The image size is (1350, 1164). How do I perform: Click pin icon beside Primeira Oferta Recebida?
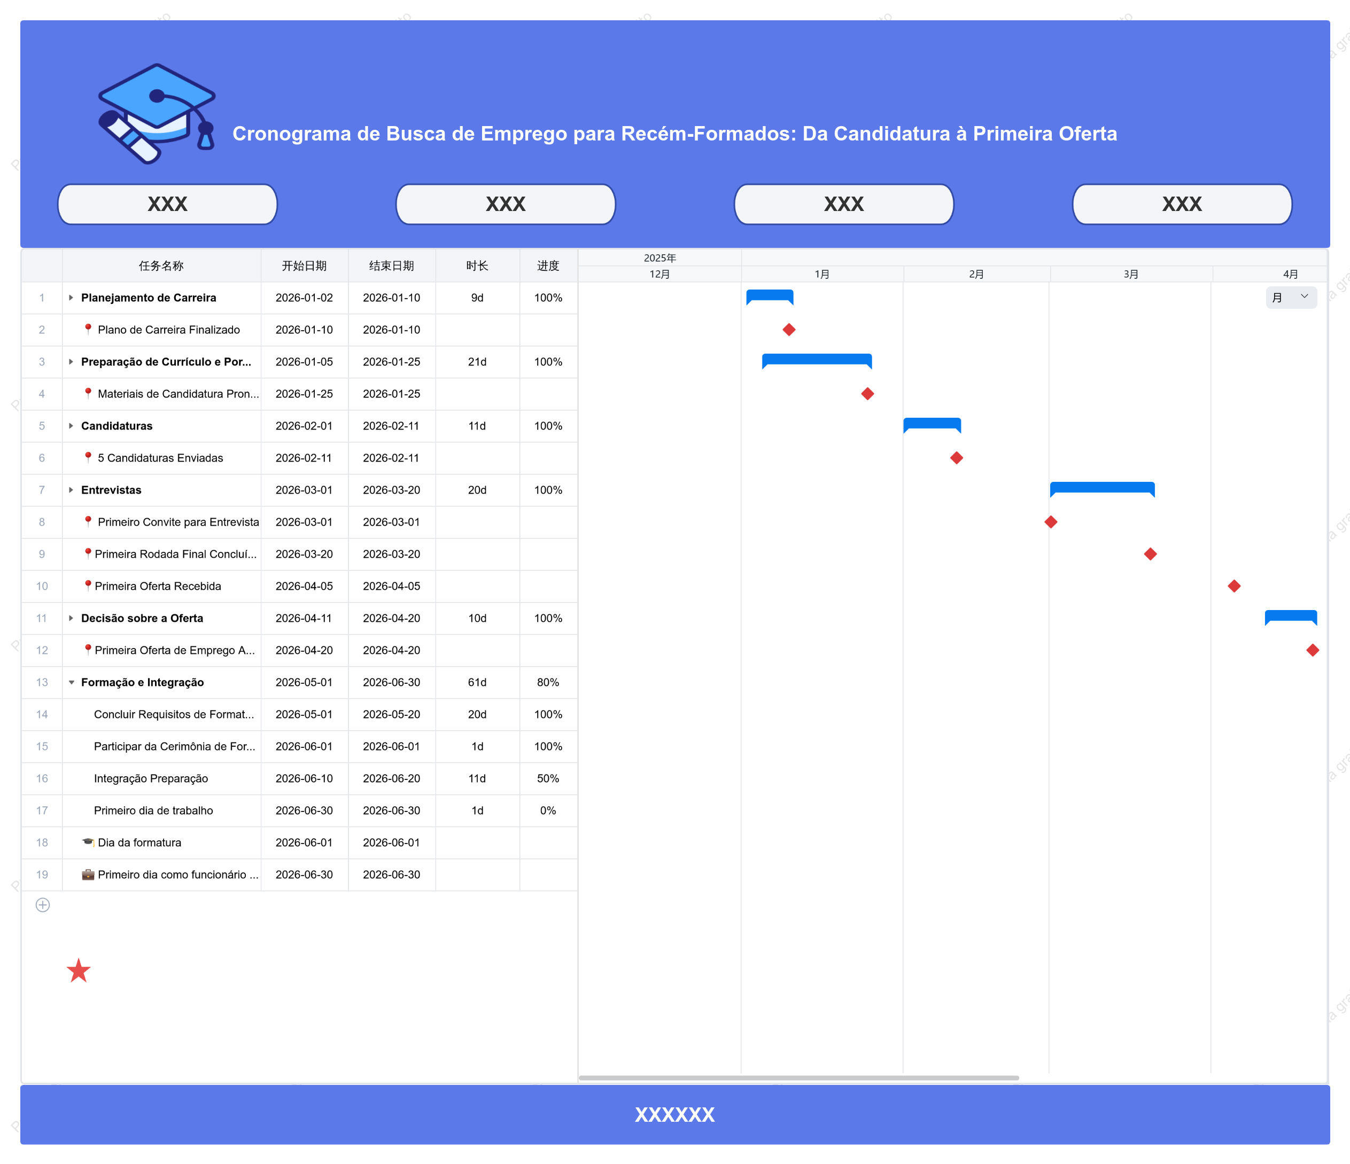(x=88, y=585)
